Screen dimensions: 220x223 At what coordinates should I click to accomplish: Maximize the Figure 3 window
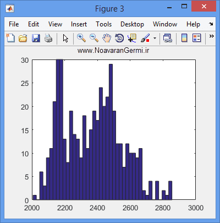(184, 7)
